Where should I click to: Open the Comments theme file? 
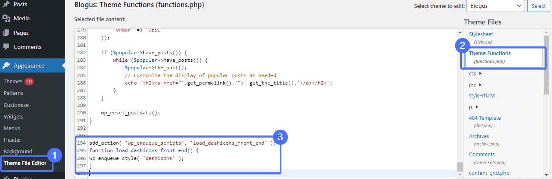pos(482,154)
